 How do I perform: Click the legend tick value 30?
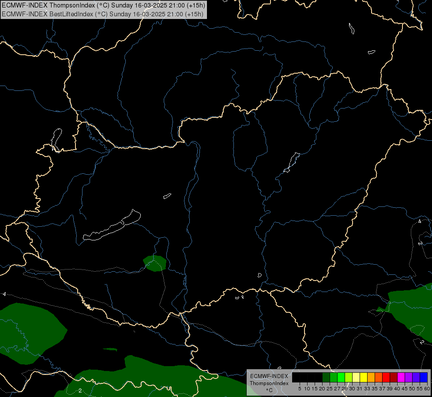point(352,389)
